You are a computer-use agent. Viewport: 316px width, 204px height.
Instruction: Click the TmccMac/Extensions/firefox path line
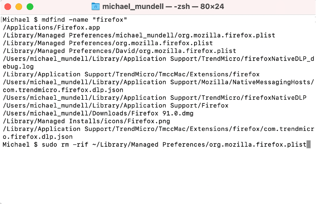[131, 74]
